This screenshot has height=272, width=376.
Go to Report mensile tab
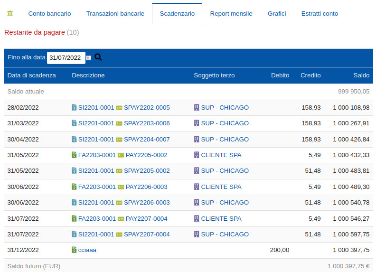point(231,14)
